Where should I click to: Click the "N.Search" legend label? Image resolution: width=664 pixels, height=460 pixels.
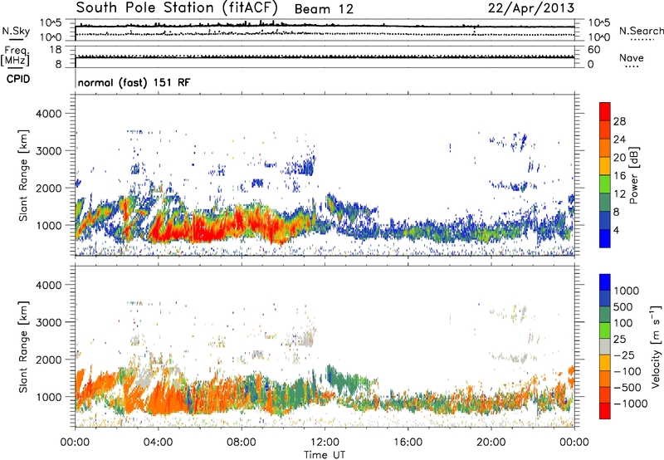click(642, 31)
